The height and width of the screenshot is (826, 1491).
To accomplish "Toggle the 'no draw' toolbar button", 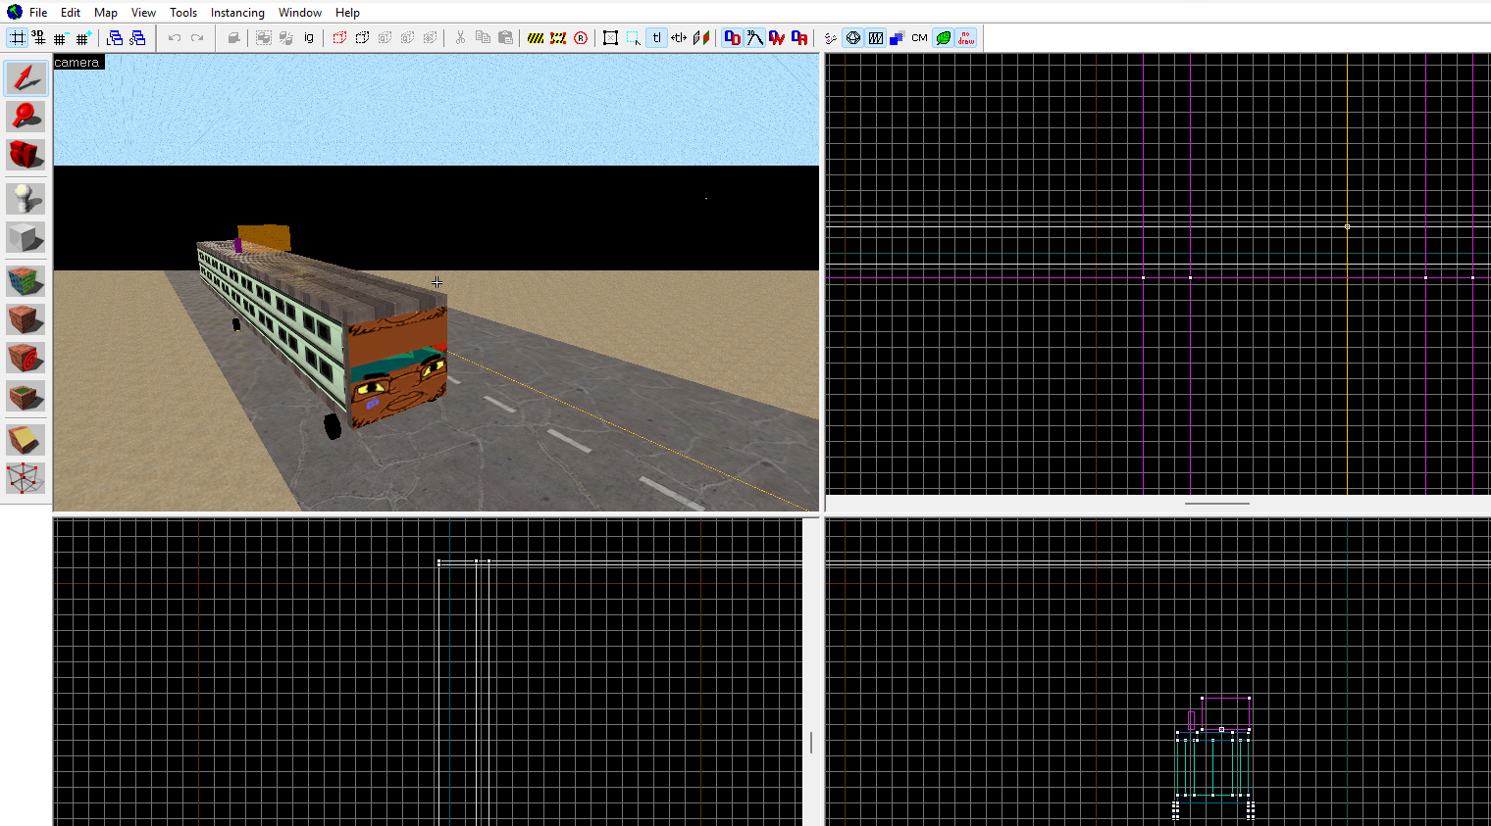I will click(x=966, y=38).
